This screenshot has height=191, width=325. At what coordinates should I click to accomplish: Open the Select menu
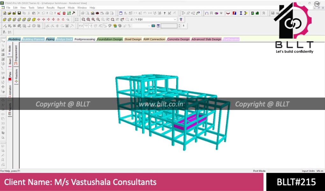point(40,8)
